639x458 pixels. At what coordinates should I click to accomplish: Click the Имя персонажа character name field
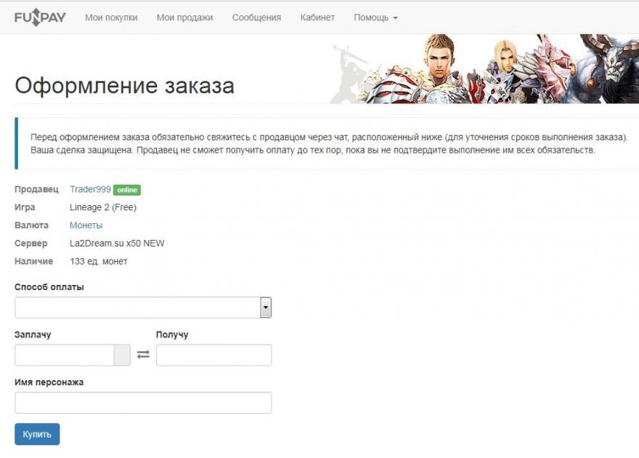[143, 402]
